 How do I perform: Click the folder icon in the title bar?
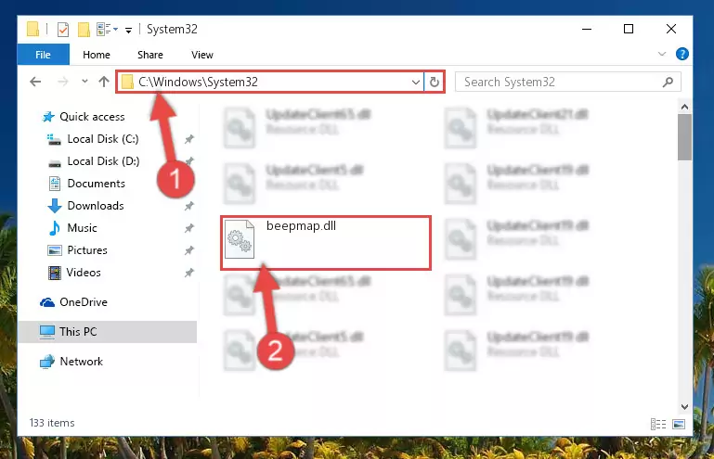[x=32, y=29]
